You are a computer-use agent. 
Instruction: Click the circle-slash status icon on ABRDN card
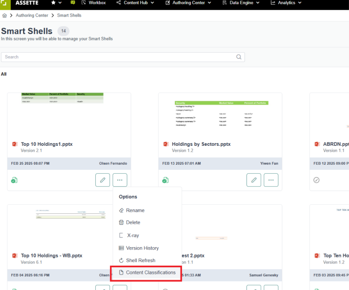coord(316,180)
